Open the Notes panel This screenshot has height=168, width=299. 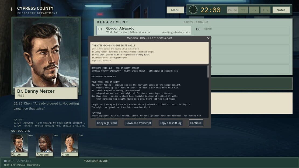[281, 10]
